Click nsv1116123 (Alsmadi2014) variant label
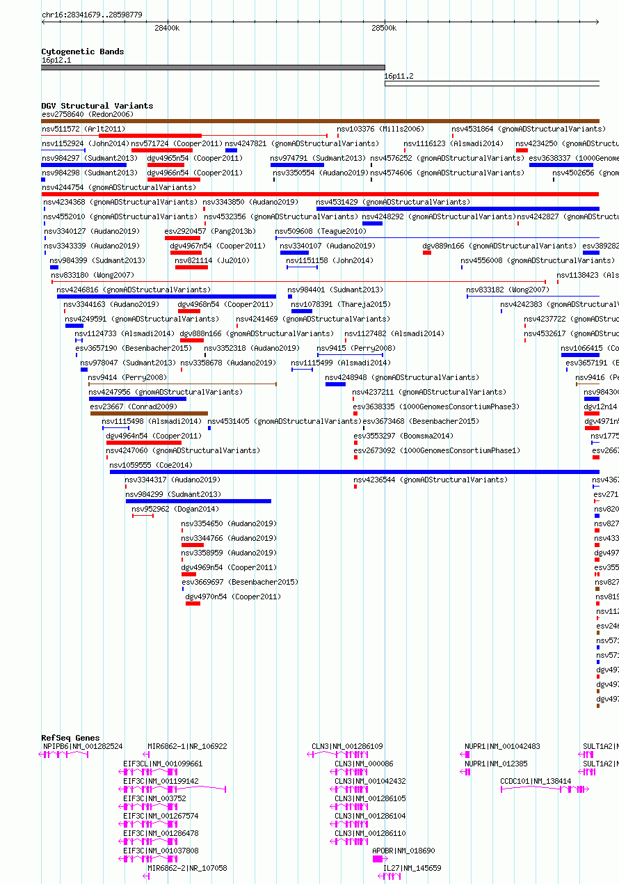This screenshot has height=884, width=619. 453,143
